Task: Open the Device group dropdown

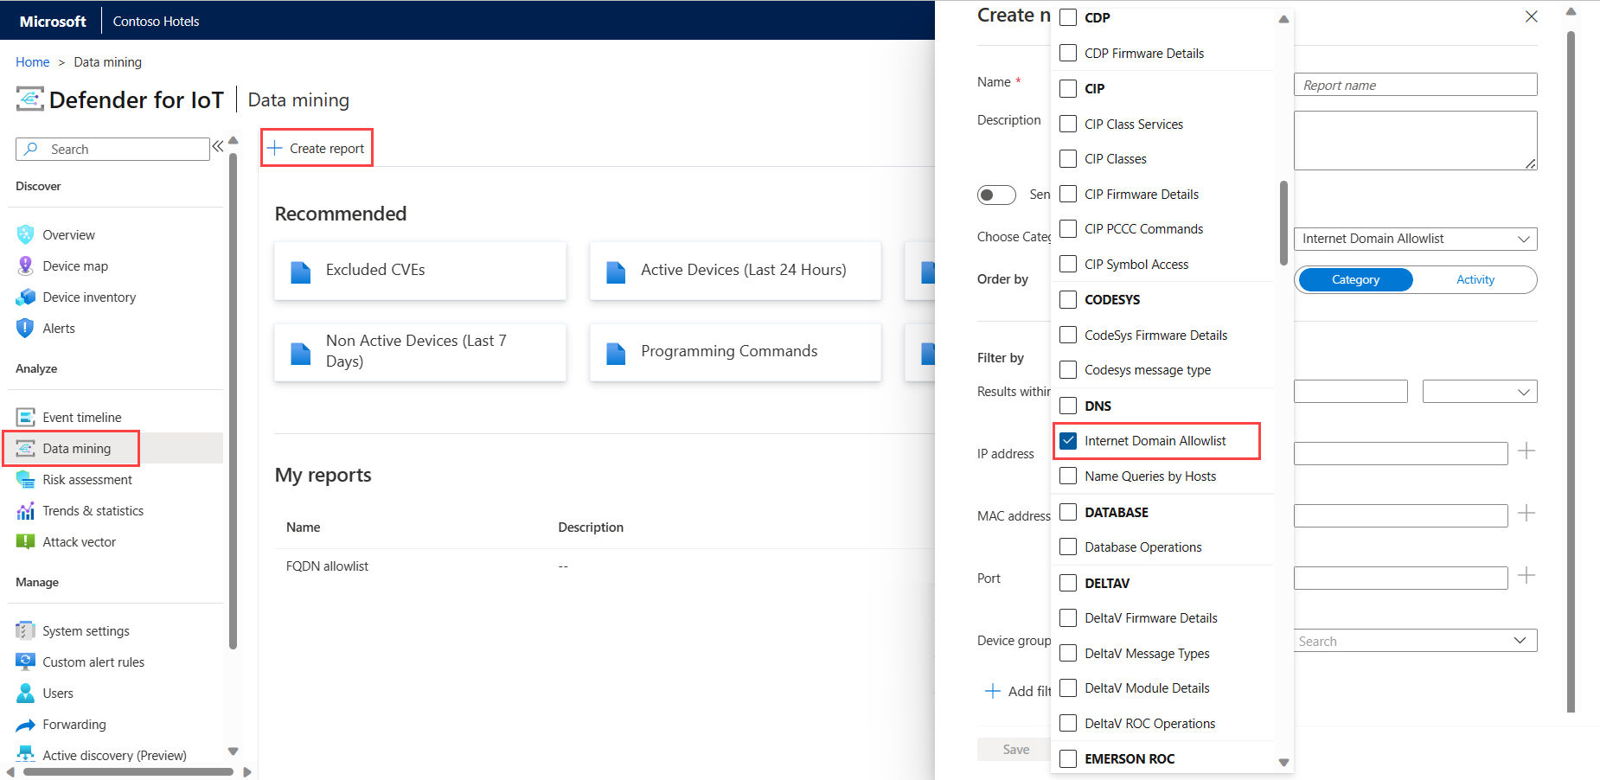Action: tap(1415, 641)
